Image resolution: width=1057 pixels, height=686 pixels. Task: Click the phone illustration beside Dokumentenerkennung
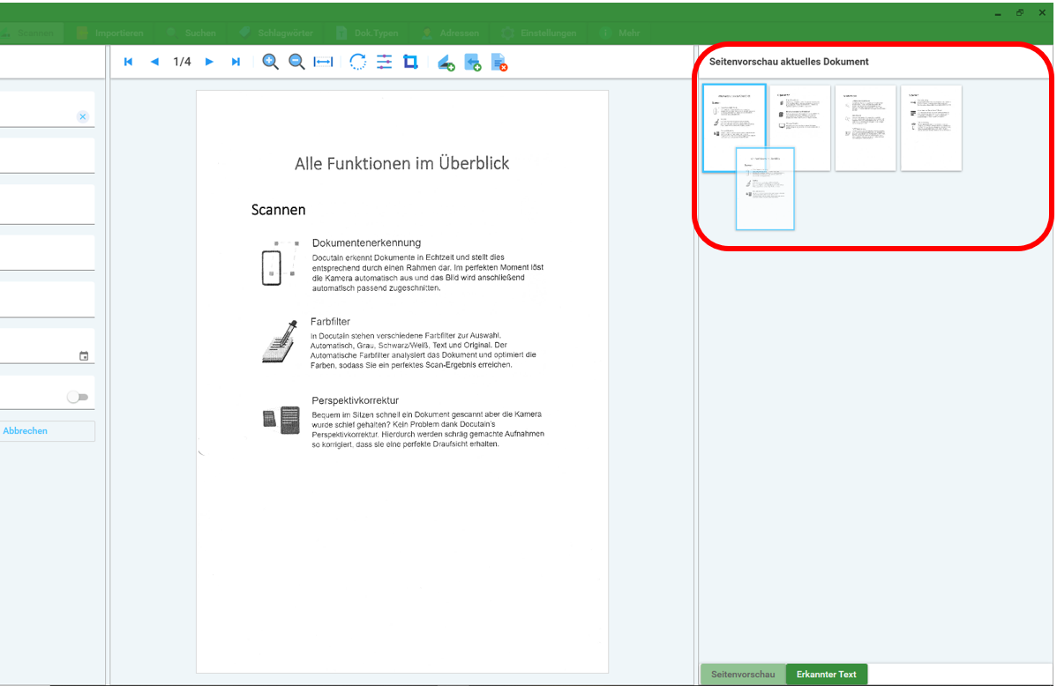[279, 263]
